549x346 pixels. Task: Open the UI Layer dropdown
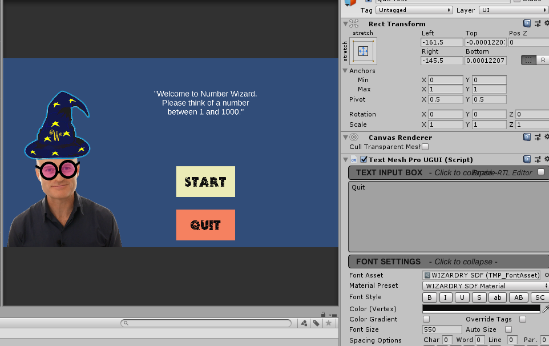[512, 10]
